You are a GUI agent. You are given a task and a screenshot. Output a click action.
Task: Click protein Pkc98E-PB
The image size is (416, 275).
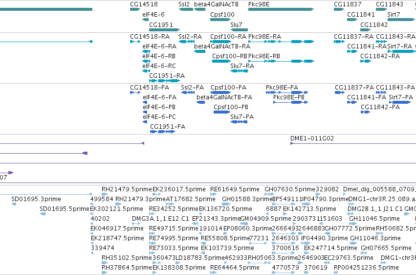coord(289,97)
